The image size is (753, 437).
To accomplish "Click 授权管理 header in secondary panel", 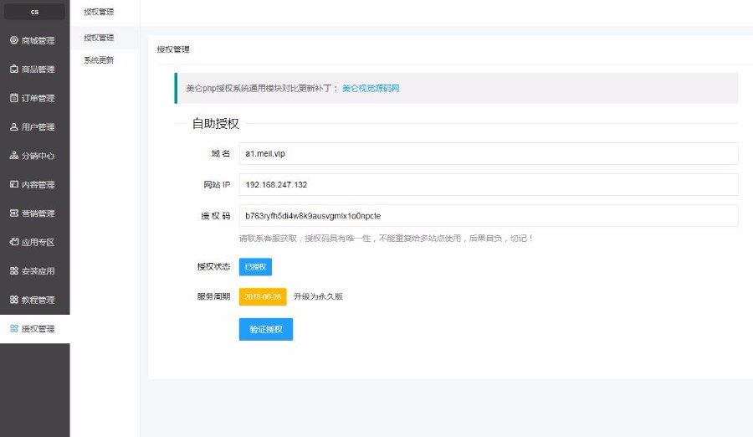I will [99, 12].
